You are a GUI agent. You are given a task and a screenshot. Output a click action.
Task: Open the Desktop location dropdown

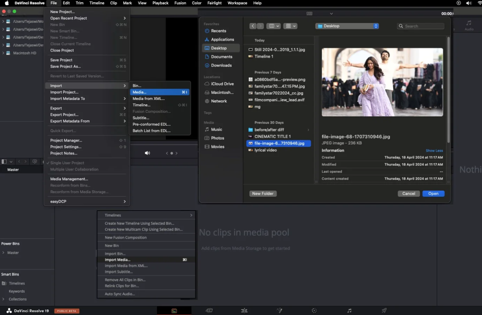347,26
